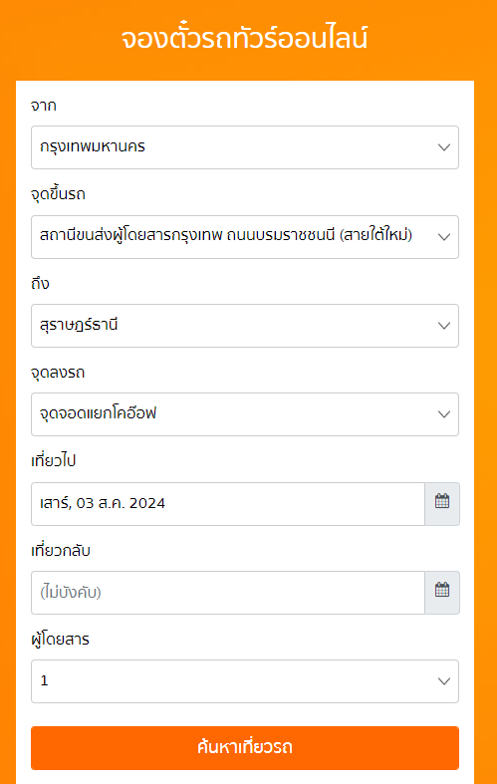Open the จุดขึ้นรถ boarding point dropdown
Viewport: 497px width, 784px height.
[244, 236]
